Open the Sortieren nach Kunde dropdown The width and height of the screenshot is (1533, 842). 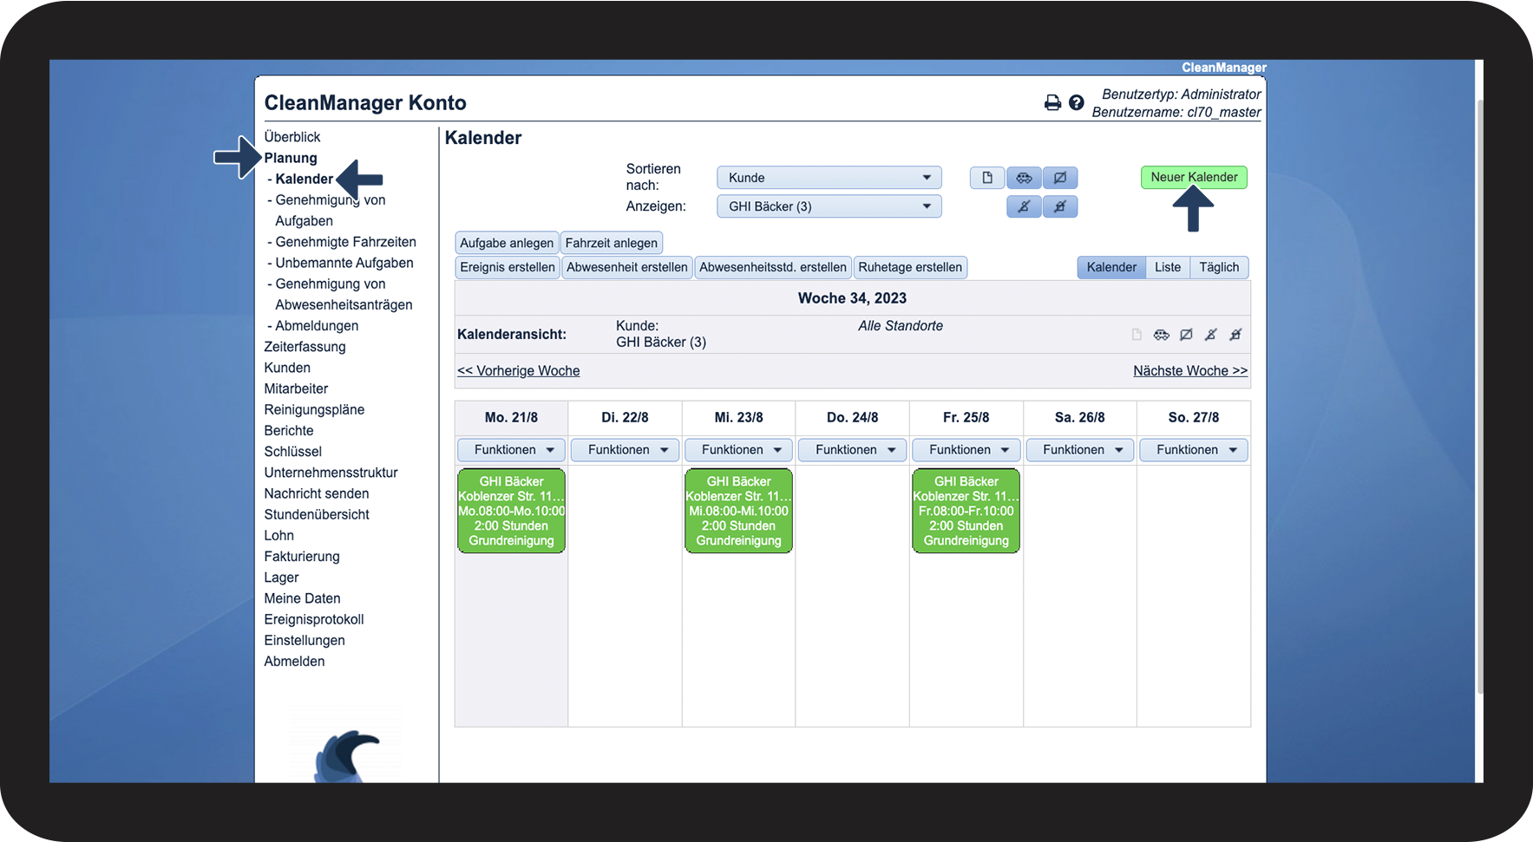pyautogui.click(x=829, y=178)
